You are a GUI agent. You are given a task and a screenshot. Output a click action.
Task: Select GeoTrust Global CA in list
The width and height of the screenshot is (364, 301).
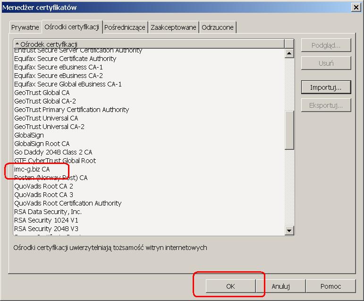tap(42, 93)
